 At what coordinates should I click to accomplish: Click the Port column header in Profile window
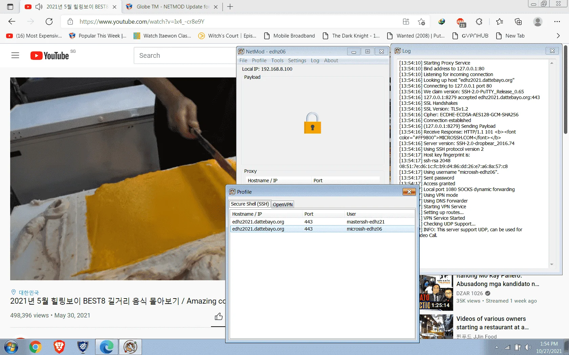tap(323, 214)
